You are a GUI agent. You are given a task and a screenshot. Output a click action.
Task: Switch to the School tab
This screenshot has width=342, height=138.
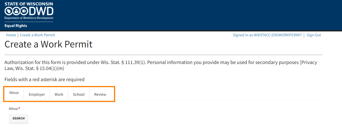click(79, 94)
